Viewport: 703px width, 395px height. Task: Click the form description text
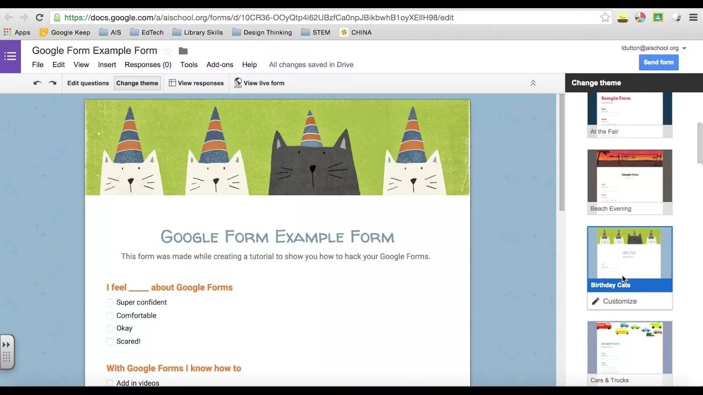coord(276,257)
